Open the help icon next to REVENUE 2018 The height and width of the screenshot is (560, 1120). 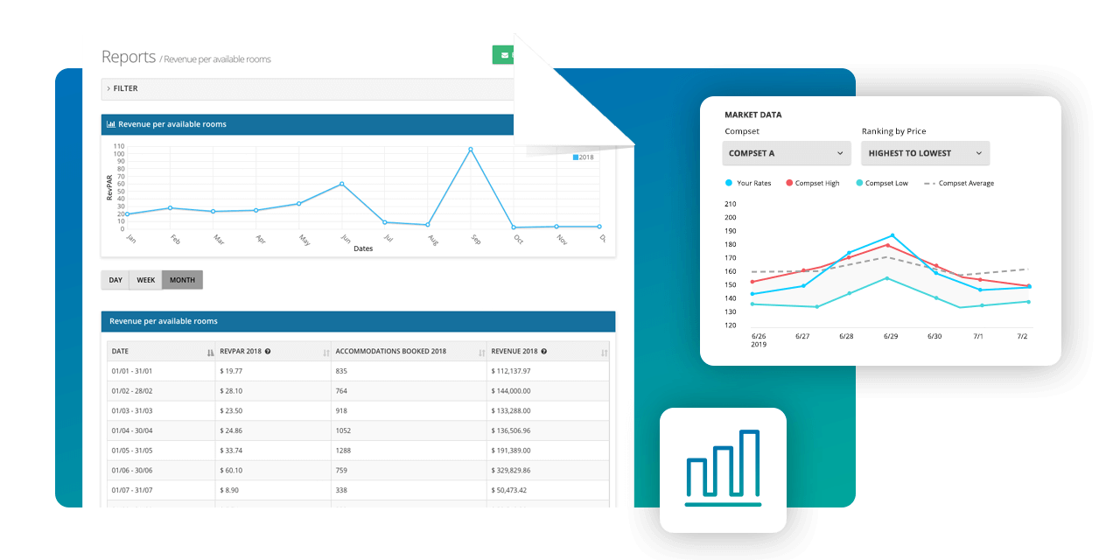(x=544, y=352)
